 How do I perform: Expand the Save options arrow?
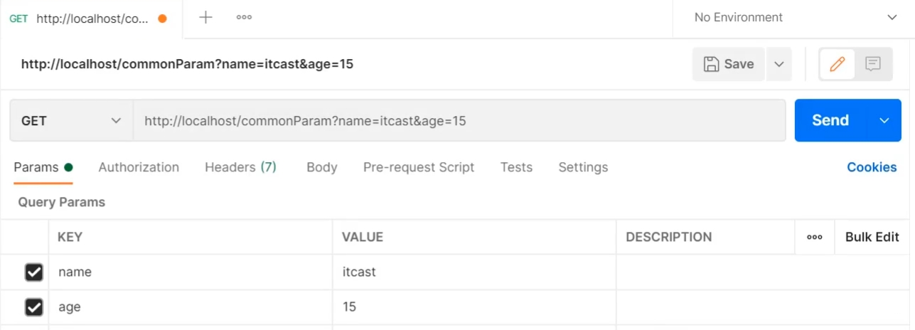click(x=778, y=64)
